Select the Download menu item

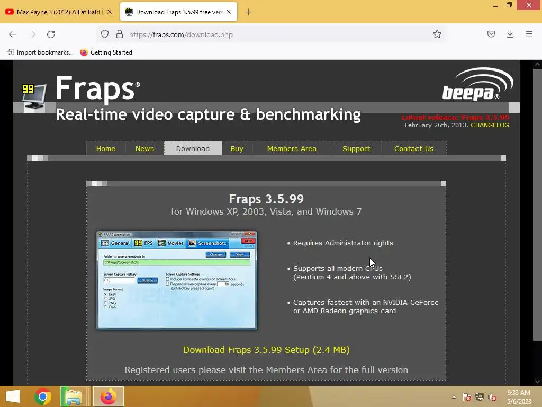coord(193,148)
